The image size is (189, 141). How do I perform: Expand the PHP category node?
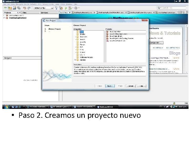76,47
